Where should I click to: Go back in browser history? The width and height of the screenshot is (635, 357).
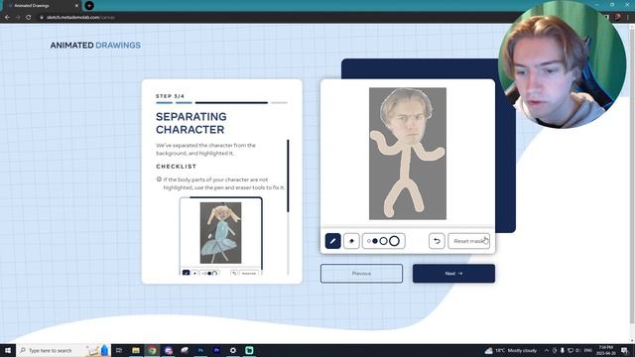(7, 18)
